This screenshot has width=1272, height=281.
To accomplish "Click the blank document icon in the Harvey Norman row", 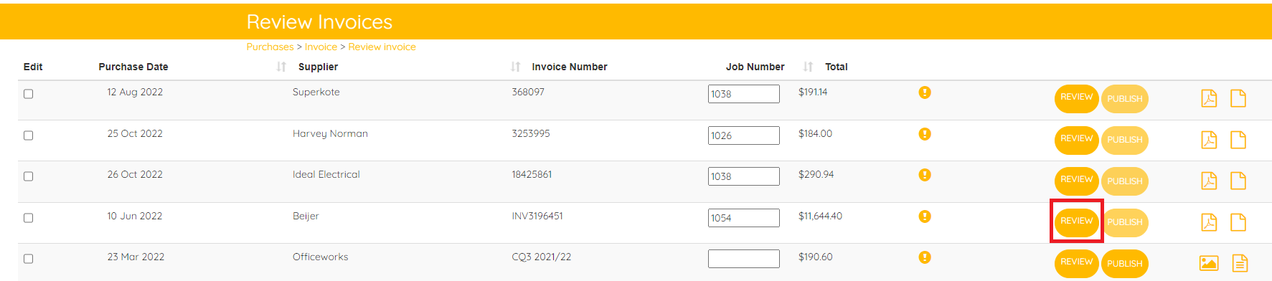I will [x=1238, y=140].
